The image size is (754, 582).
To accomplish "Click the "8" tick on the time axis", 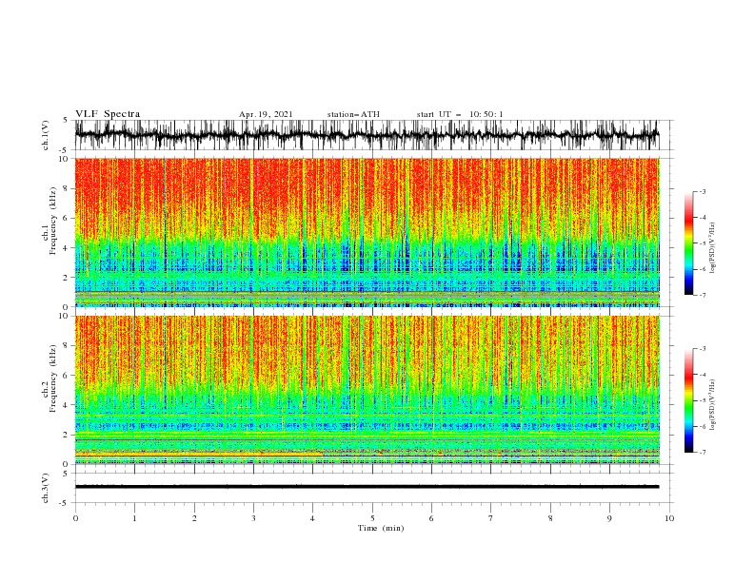I will pyautogui.click(x=550, y=518).
